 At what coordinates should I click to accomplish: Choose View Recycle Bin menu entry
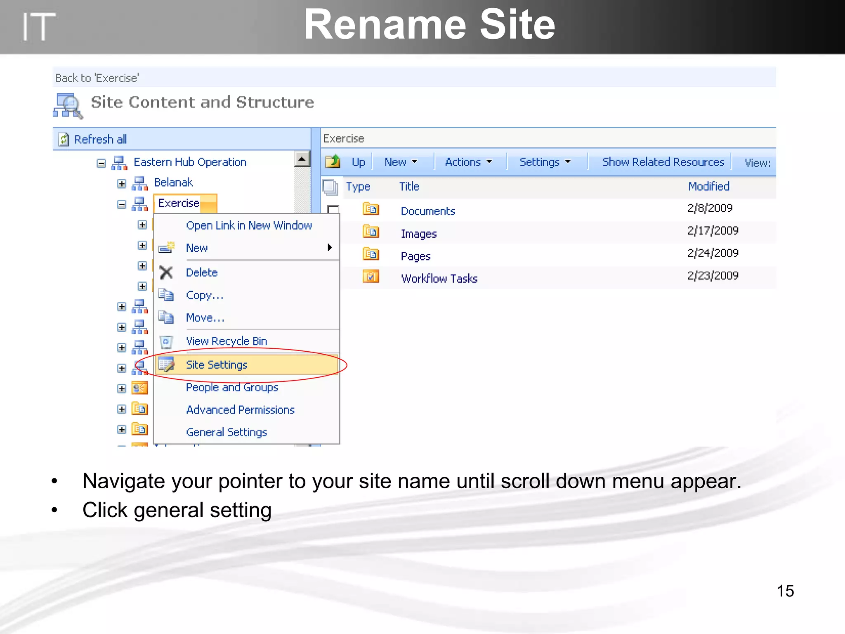227,341
